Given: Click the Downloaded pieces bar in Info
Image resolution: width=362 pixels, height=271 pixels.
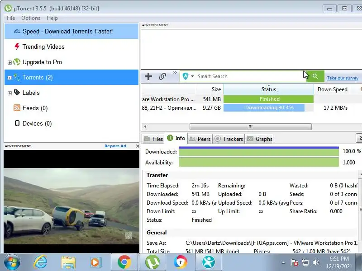Looking at the screenshot, I should (259, 151).
